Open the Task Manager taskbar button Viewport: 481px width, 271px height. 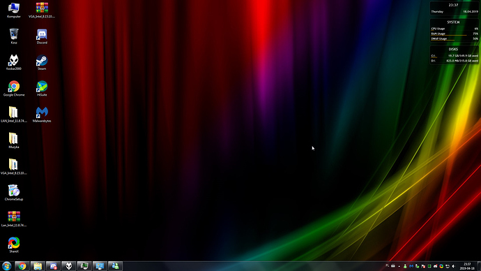point(84,266)
